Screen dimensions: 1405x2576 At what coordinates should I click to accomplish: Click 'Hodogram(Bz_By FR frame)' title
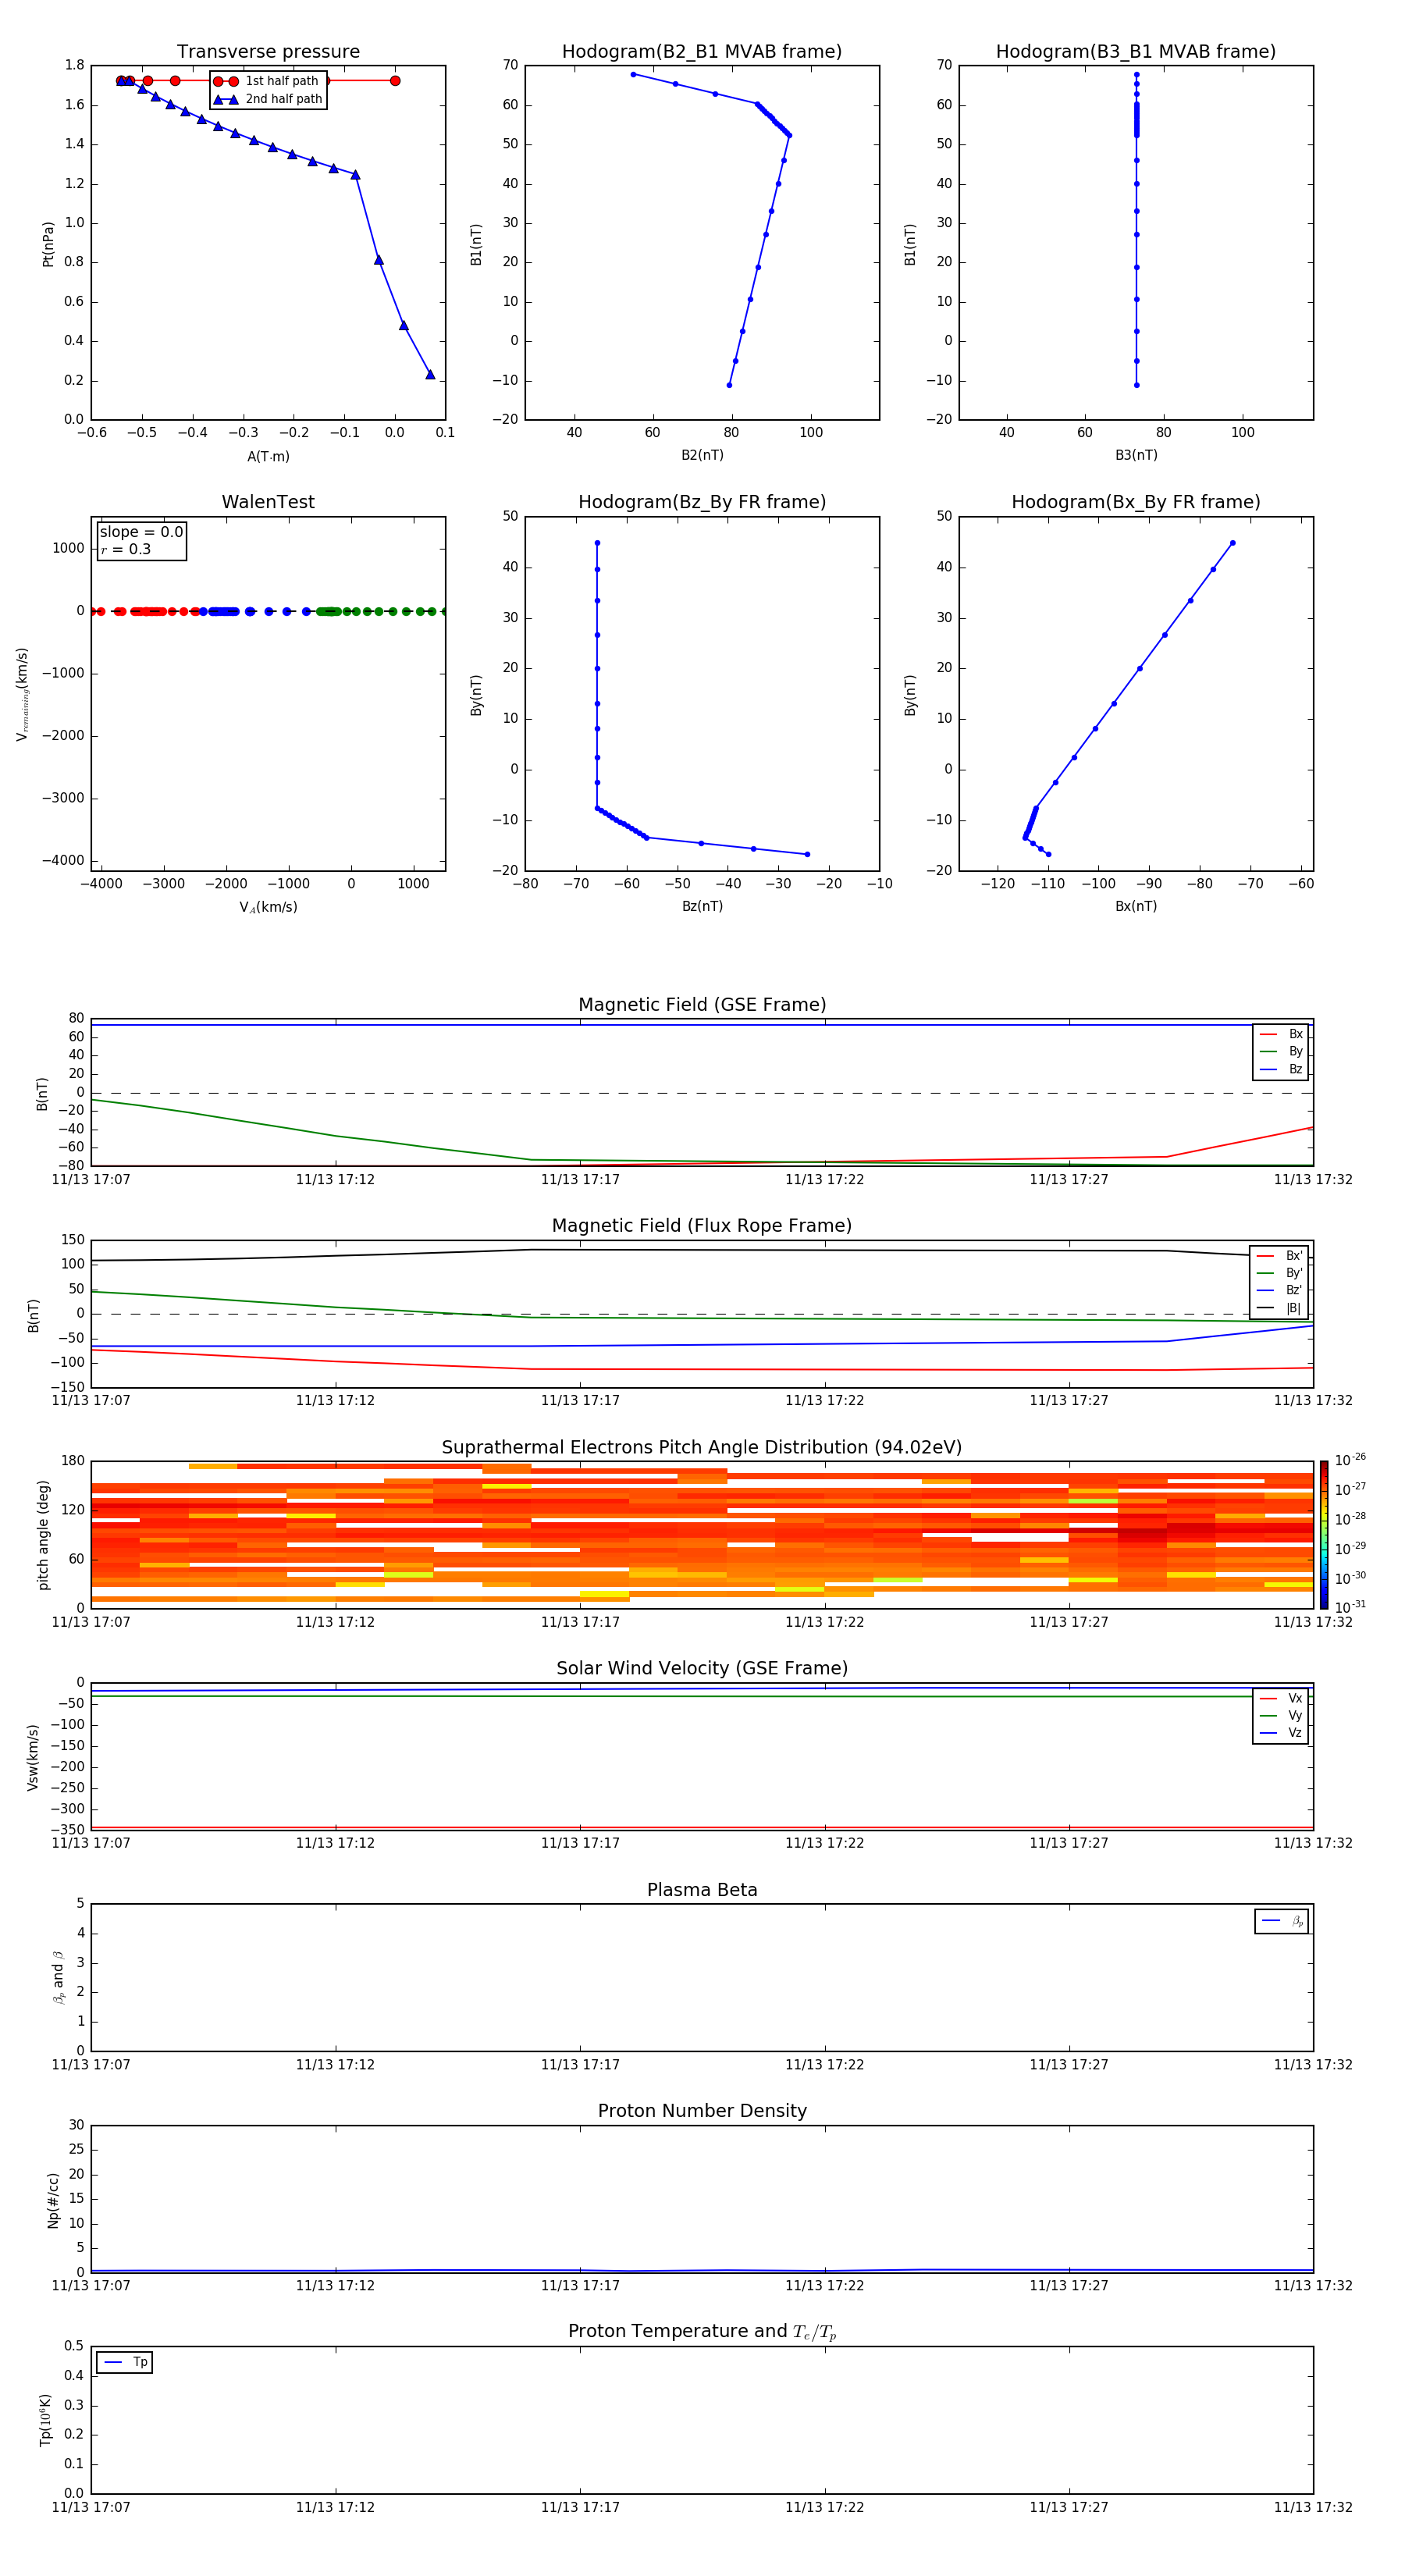click(702, 502)
